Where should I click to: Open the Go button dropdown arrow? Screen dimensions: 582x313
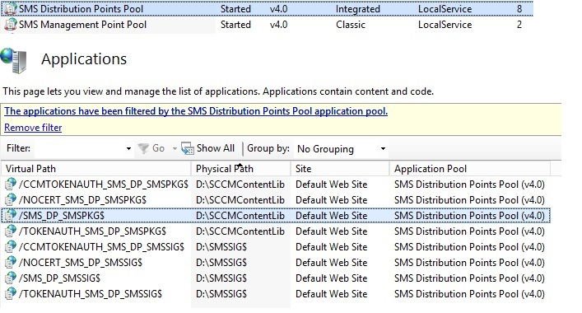tap(174, 149)
